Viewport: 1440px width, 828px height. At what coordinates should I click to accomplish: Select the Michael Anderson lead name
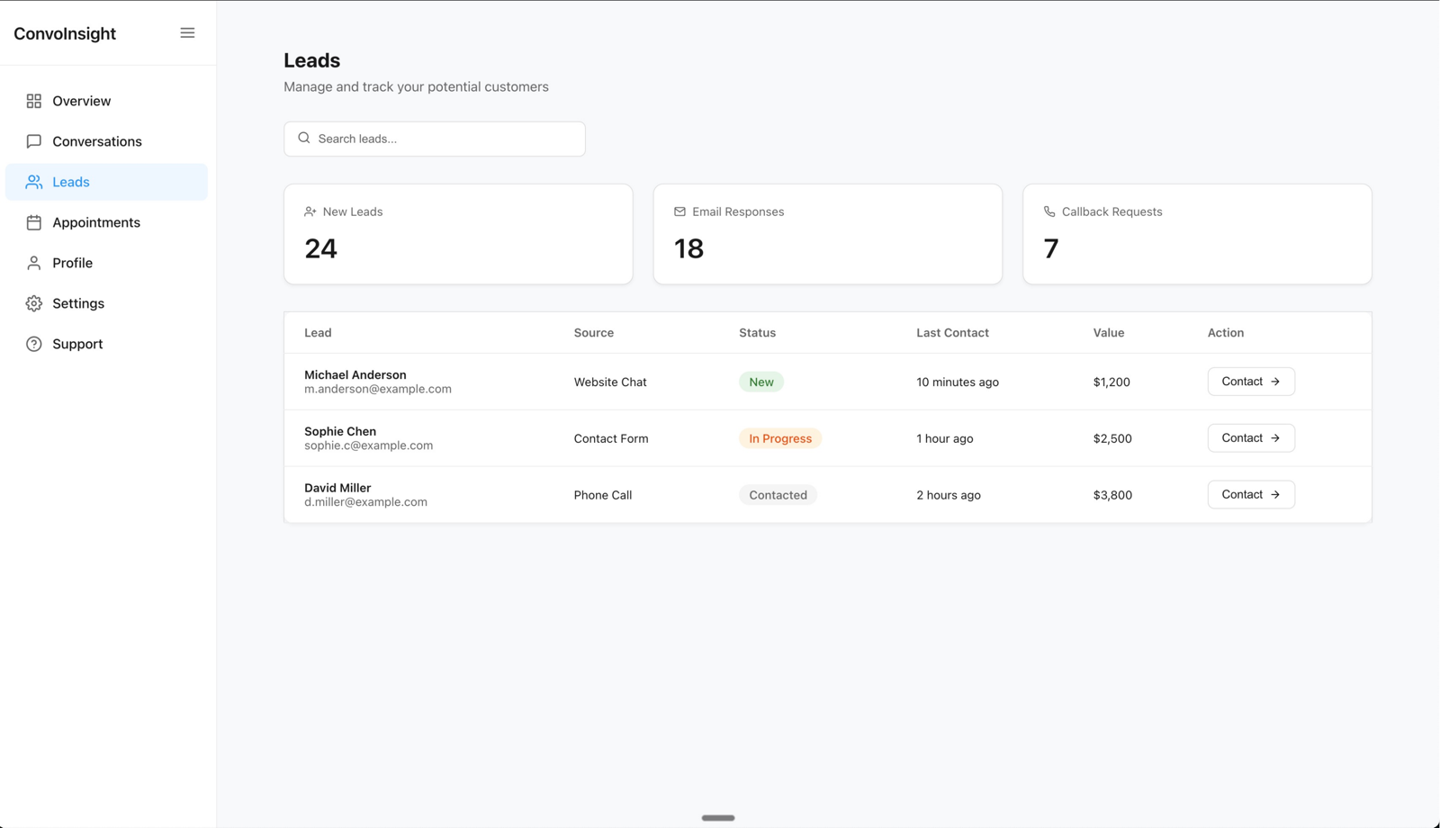click(x=355, y=374)
